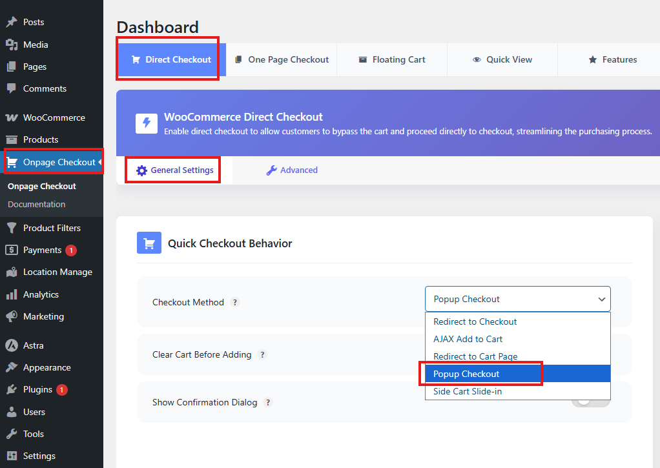Click the Comments bubble icon
This screenshot has height=468, width=660.
pos(12,88)
